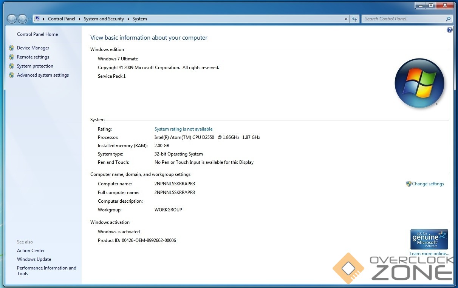Click the refresh button beside address bar

tap(354, 19)
